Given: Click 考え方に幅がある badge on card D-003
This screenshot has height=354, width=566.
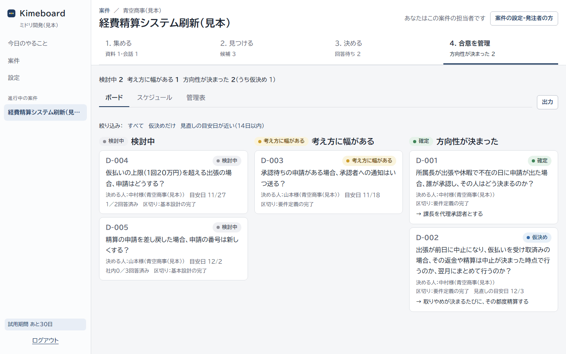Looking at the screenshot, I should [369, 161].
